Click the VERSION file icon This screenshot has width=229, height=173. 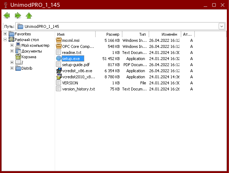tap(58, 83)
